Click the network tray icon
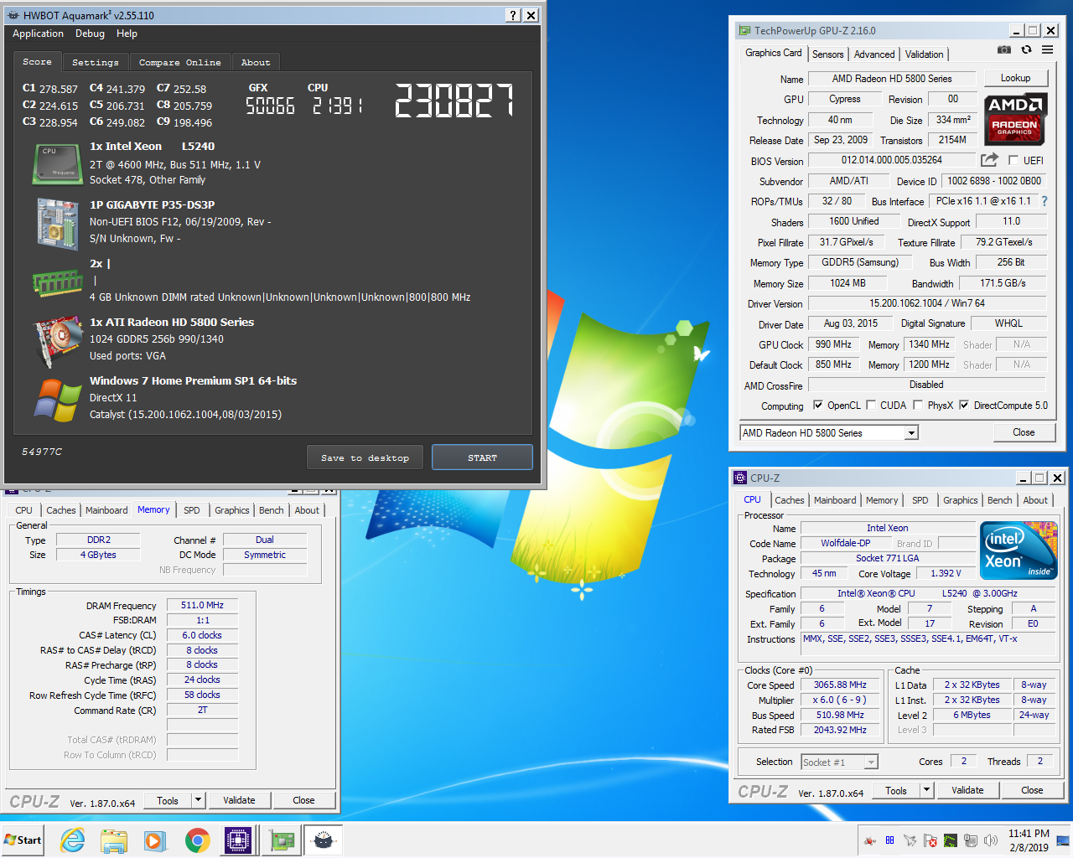 click(x=971, y=840)
